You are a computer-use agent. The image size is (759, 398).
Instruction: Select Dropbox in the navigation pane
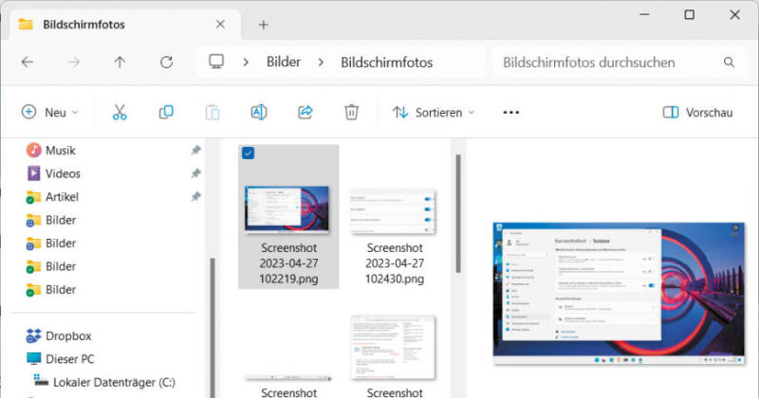coord(67,335)
